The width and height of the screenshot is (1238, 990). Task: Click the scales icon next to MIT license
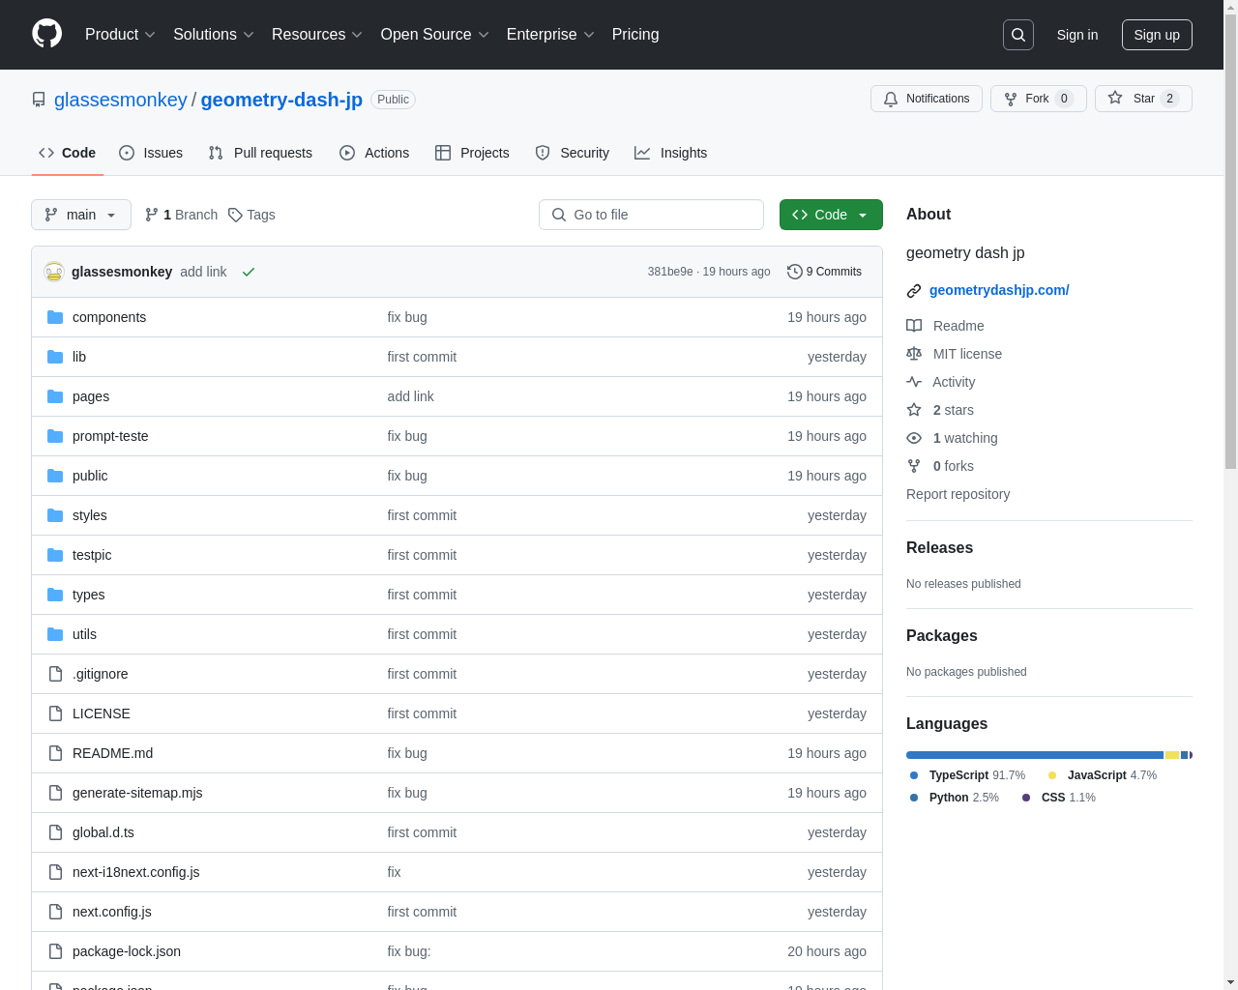coord(914,354)
